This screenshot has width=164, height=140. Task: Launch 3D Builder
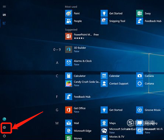(x=76, y=49)
